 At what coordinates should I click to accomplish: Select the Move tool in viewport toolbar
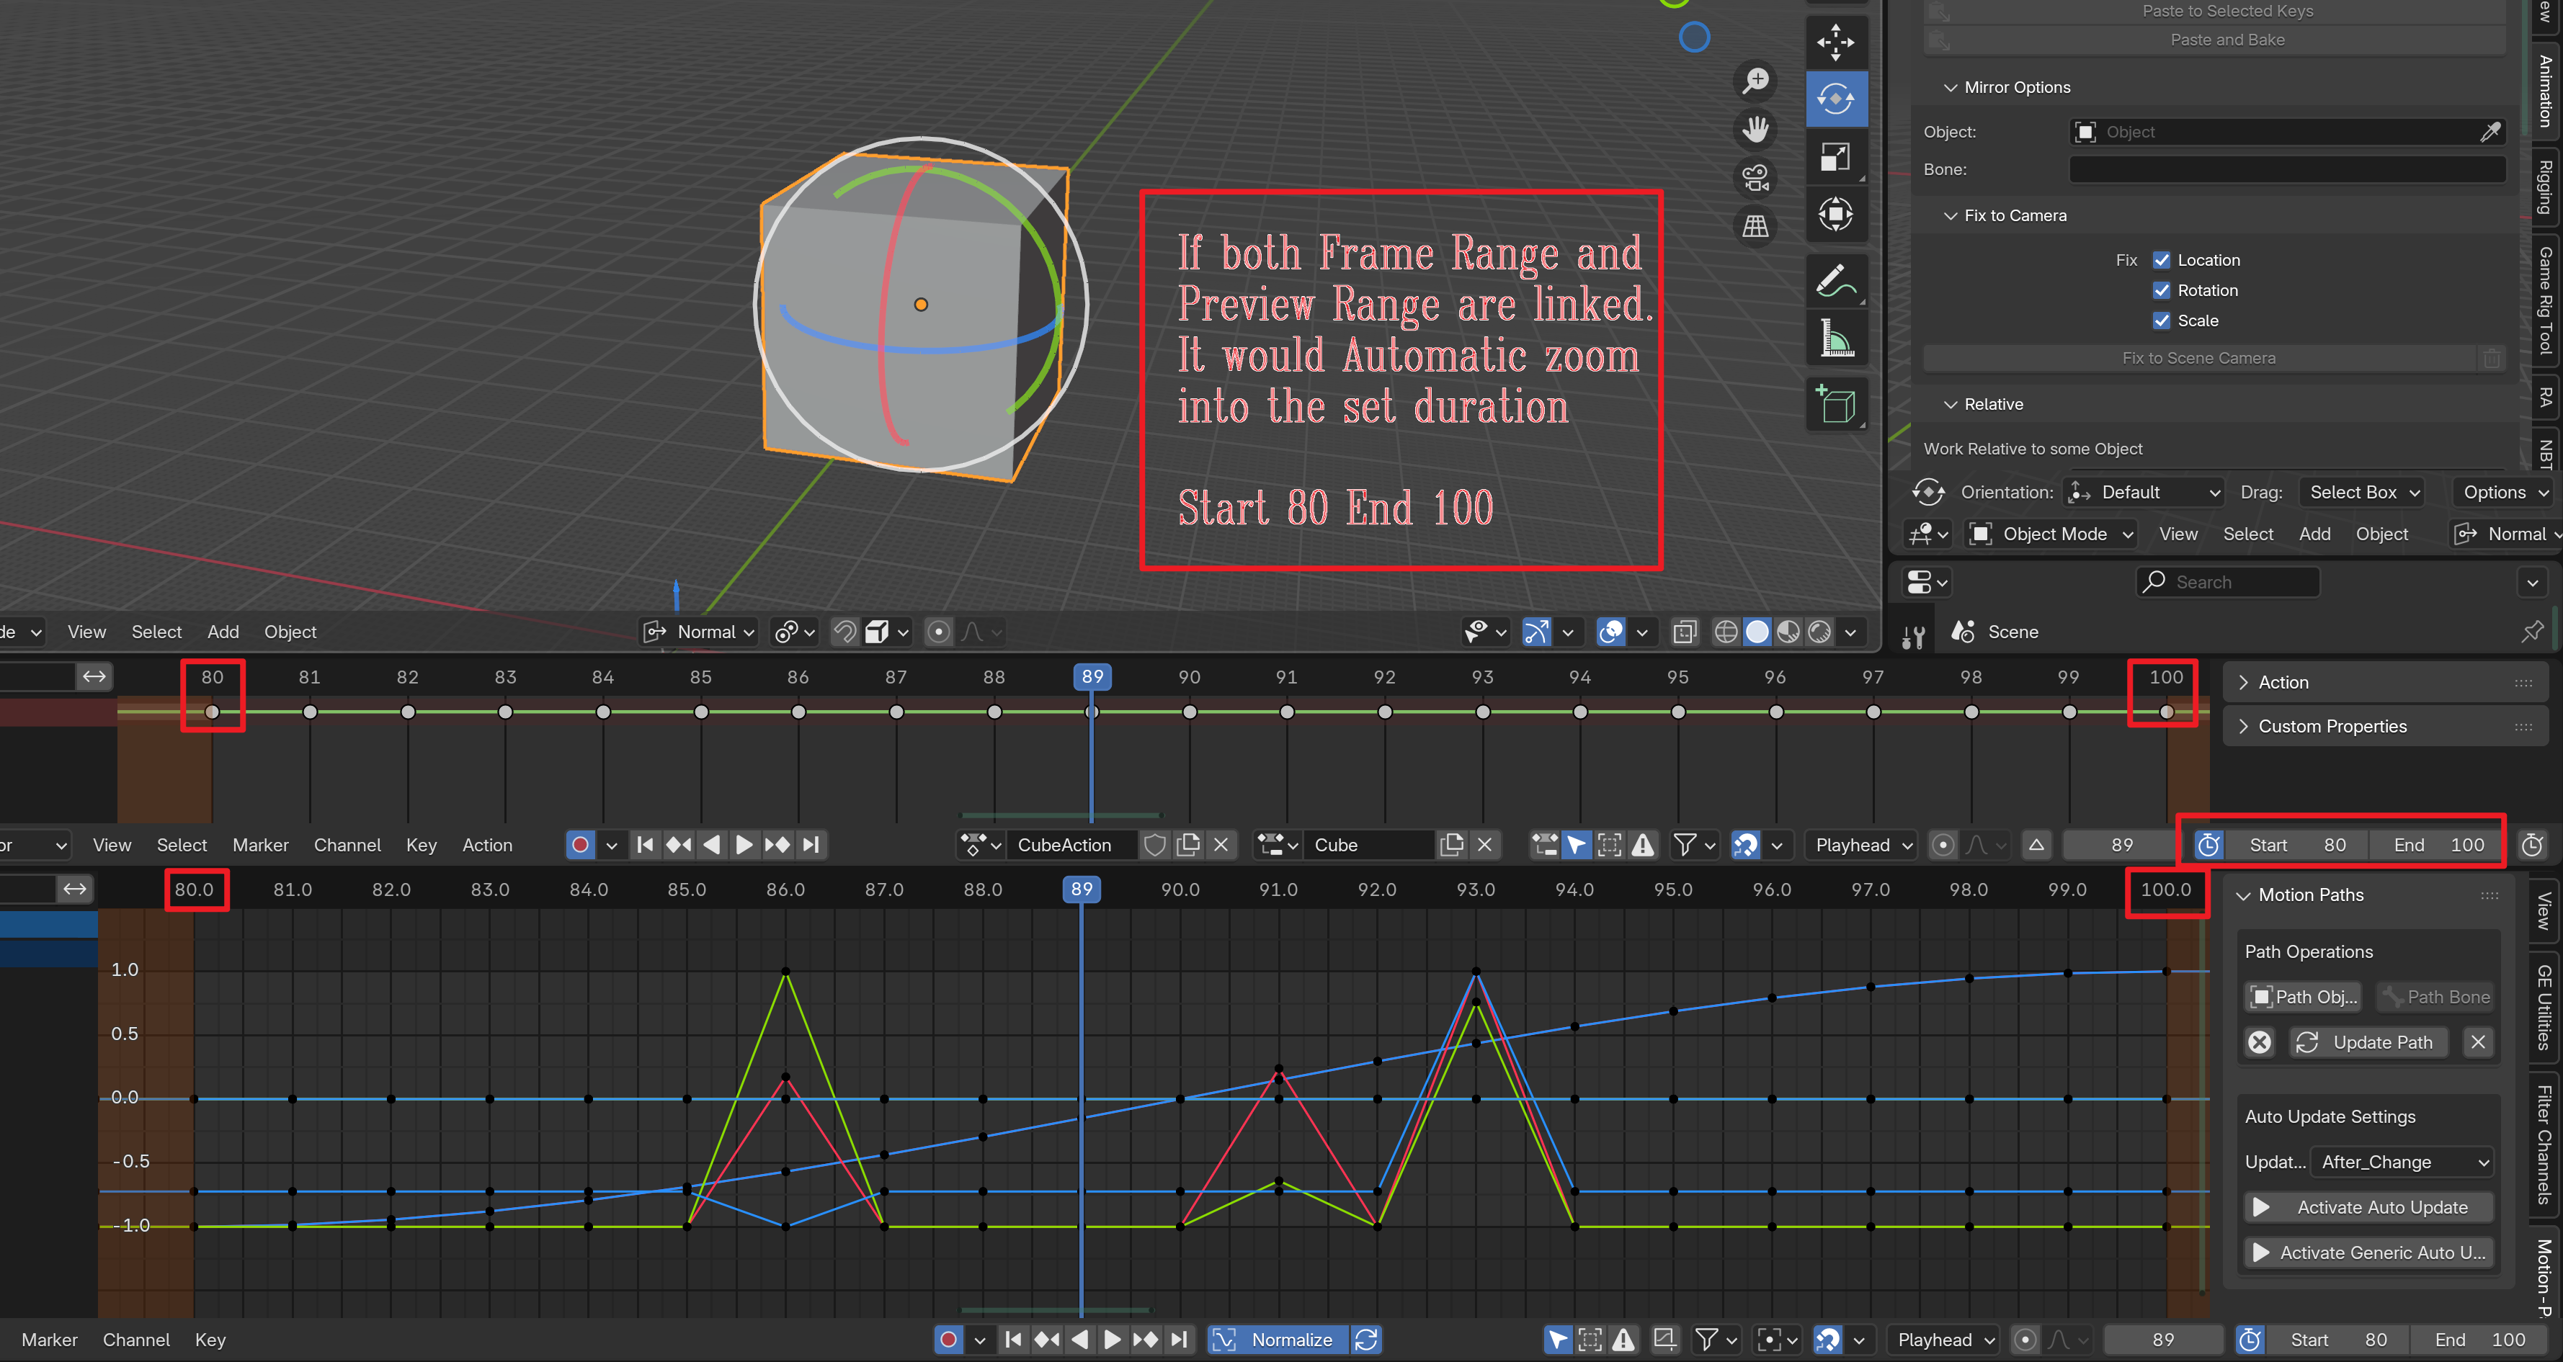1836,42
